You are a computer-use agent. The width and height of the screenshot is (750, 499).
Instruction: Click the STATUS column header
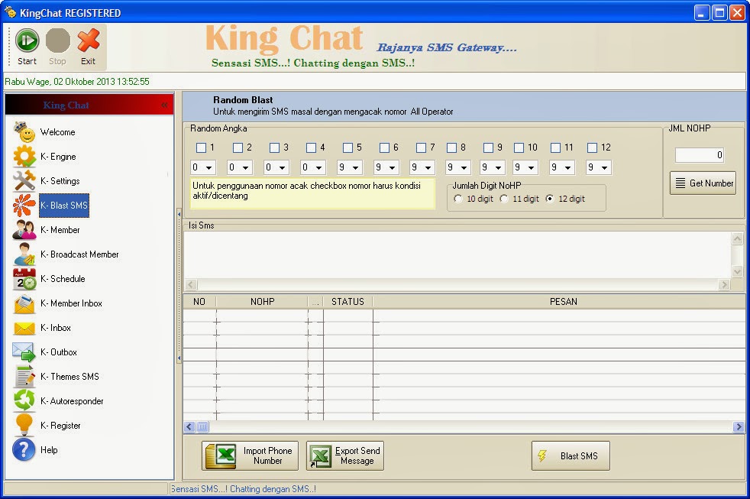[x=348, y=301]
